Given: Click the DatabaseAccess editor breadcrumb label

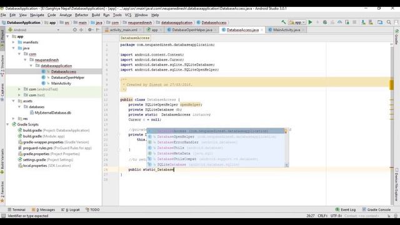Looking at the screenshot, I should point(135,38).
